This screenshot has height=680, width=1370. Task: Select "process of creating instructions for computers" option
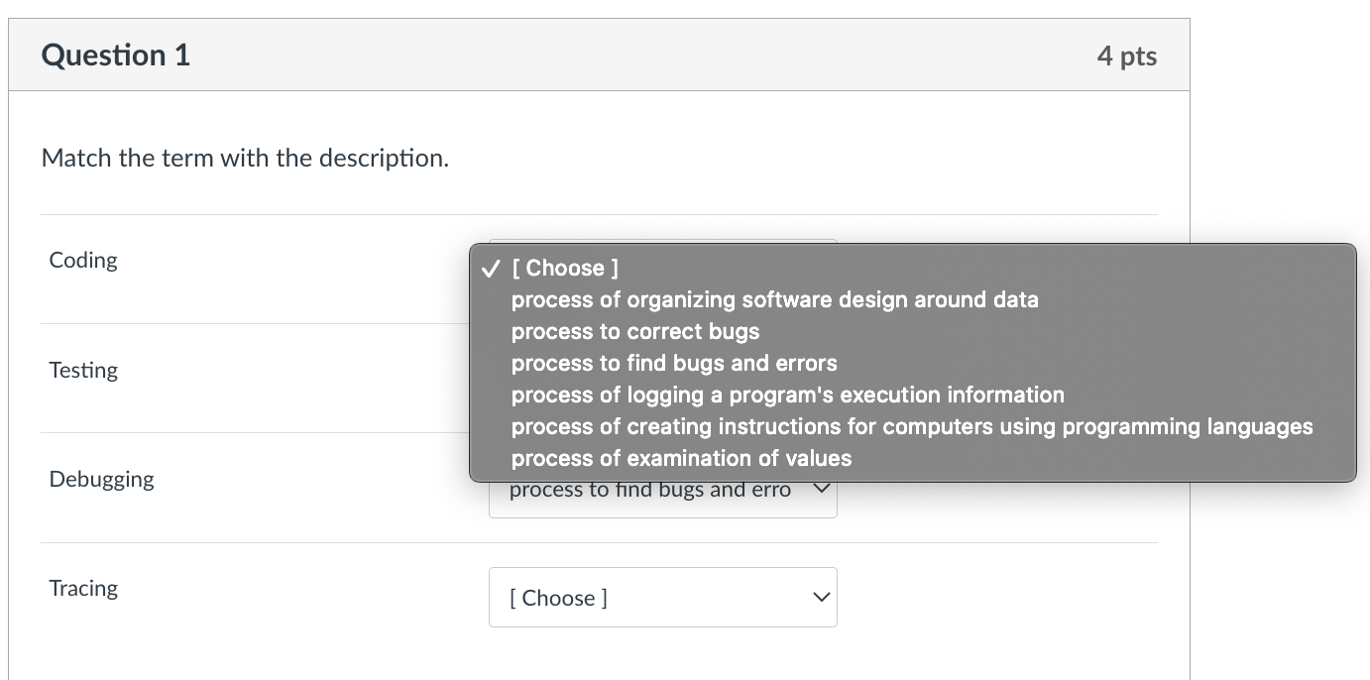[911, 427]
